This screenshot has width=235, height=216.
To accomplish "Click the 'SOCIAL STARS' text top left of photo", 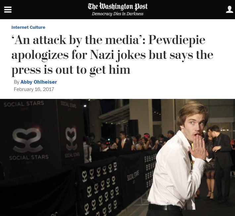I will [x=24, y=104].
